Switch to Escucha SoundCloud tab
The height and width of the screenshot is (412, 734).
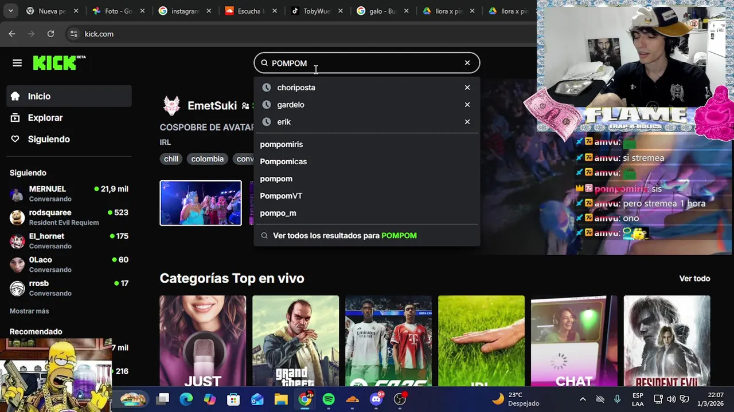[x=250, y=11]
